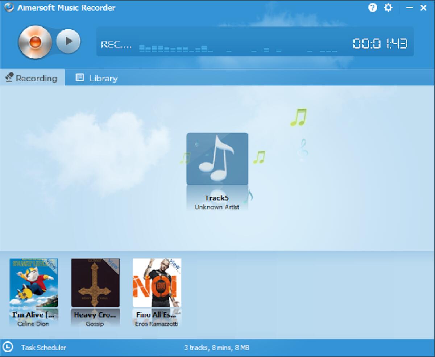Image resolution: width=435 pixels, height=357 pixels.
Task: Open the settings gear menu
Action: pyautogui.click(x=388, y=8)
